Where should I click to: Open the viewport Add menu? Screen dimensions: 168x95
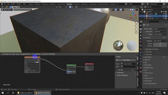tap(25, 10)
